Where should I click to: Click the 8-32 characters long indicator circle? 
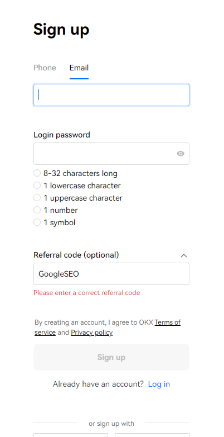37,173
